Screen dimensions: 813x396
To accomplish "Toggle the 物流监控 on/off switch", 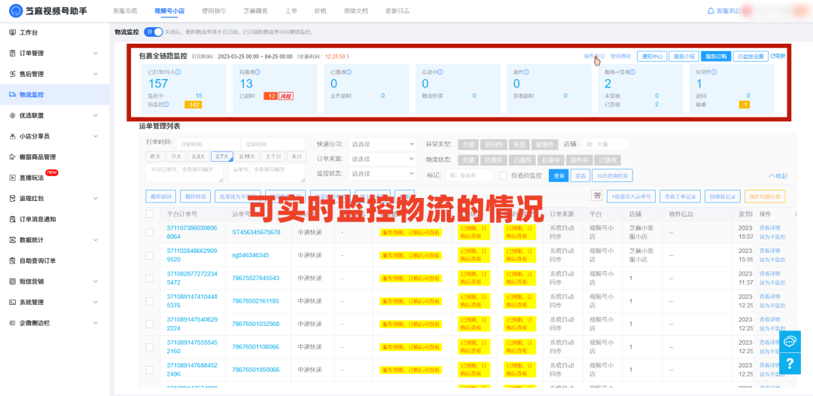I will pyautogui.click(x=153, y=32).
